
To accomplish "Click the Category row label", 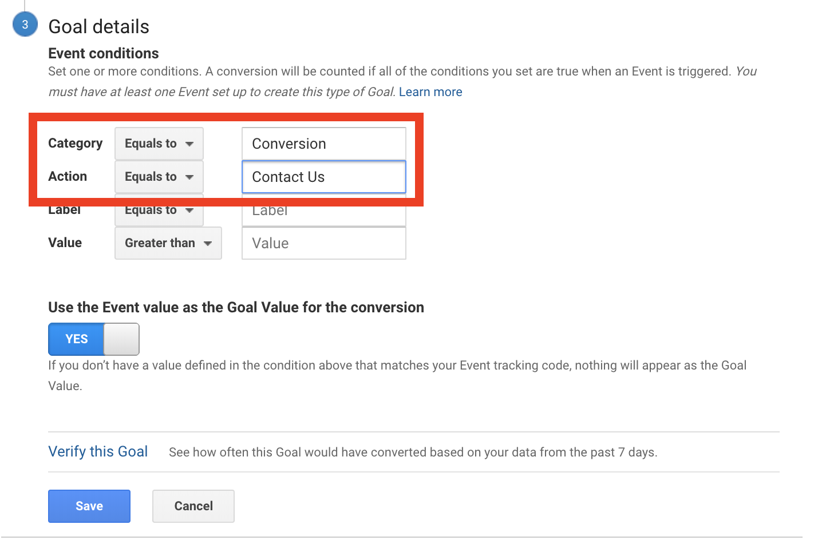I will click(x=75, y=144).
